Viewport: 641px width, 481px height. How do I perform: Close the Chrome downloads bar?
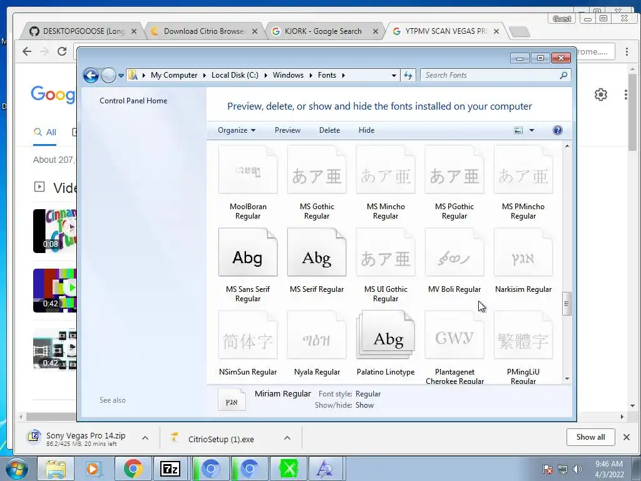point(626,437)
